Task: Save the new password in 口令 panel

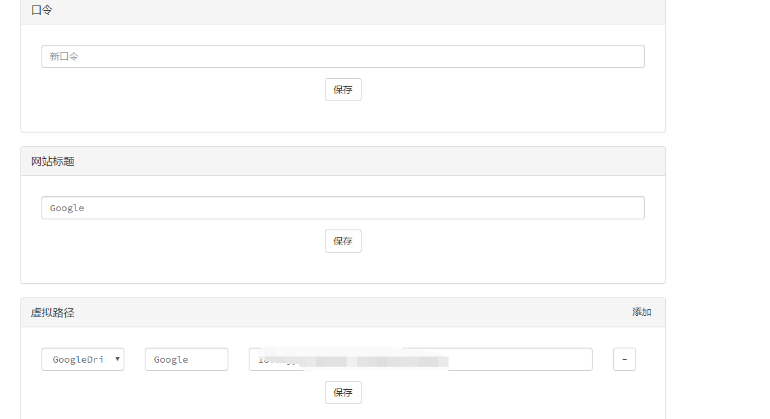Action: point(343,90)
